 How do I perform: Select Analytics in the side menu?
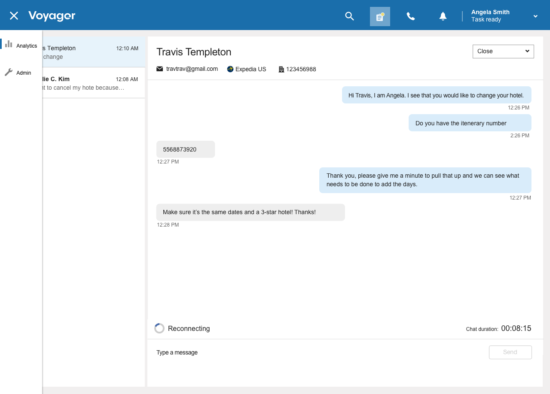(27, 46)
